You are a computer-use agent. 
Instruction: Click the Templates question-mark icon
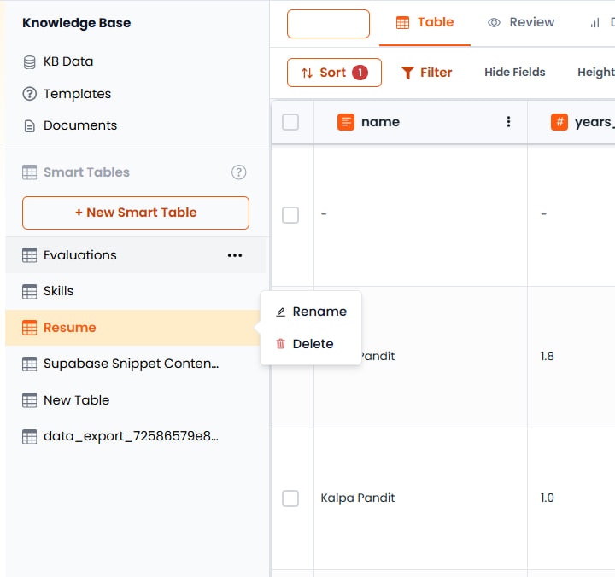(x=29, y=94)
